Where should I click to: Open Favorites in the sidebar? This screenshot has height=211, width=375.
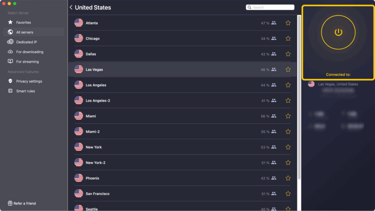pyautogui.click(x=23, y=22)
